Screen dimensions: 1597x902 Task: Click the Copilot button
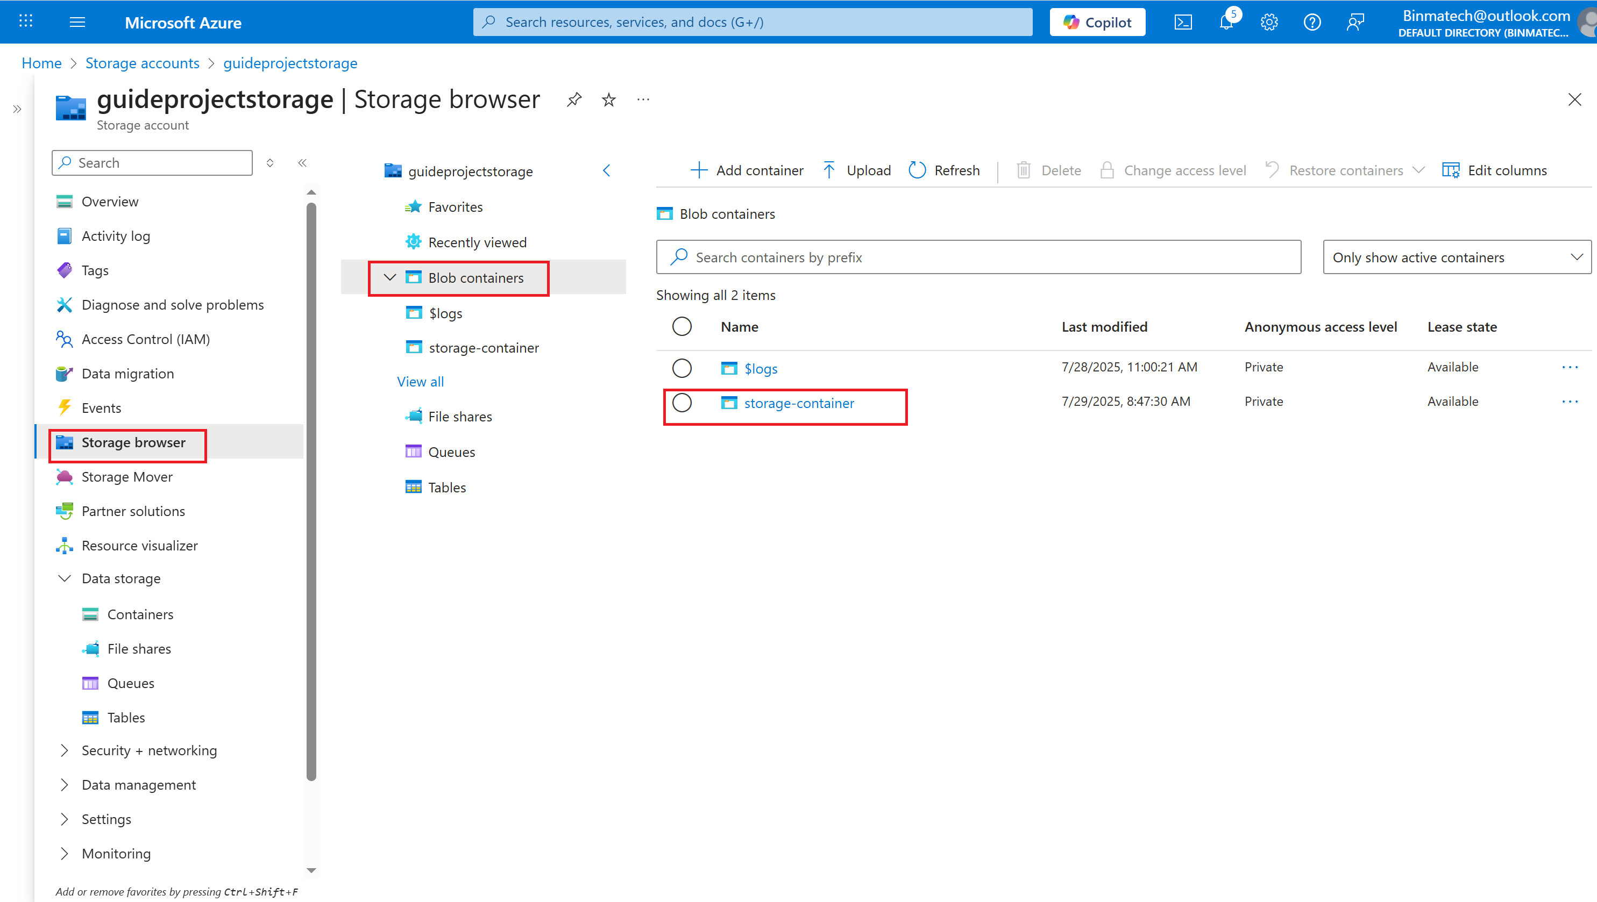tap(1097, 22)
